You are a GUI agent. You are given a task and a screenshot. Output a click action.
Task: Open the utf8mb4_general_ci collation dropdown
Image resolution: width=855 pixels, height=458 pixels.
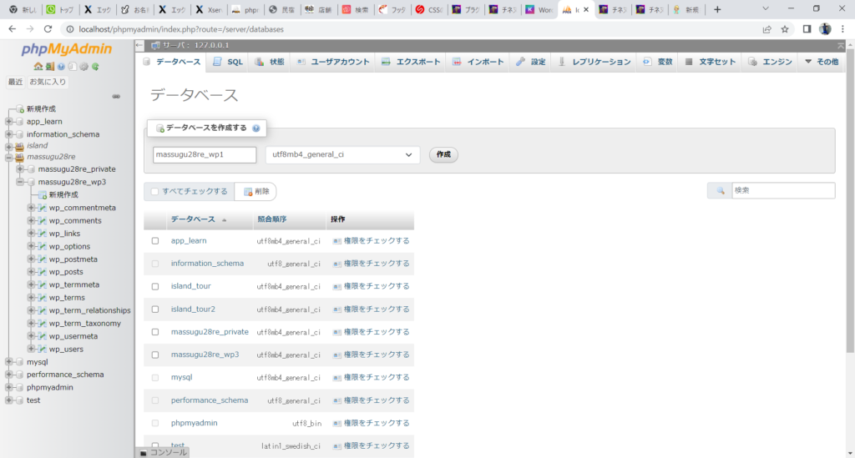click(342, 154)
